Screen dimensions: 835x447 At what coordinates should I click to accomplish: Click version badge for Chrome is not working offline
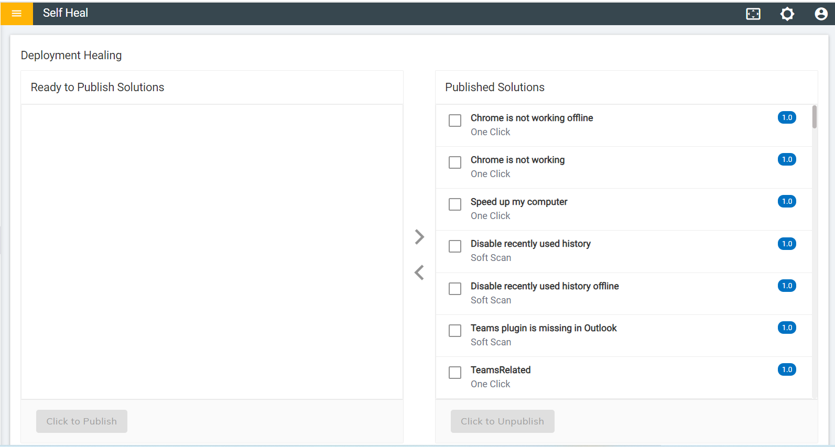click(x=786, y=118)
